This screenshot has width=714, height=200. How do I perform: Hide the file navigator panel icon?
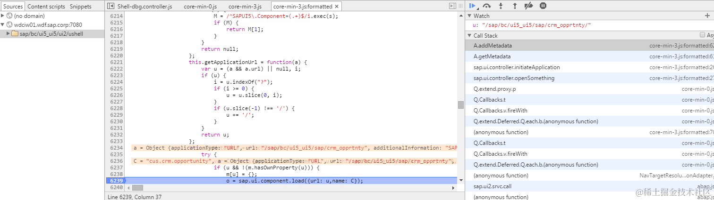[x=111, y=6]
